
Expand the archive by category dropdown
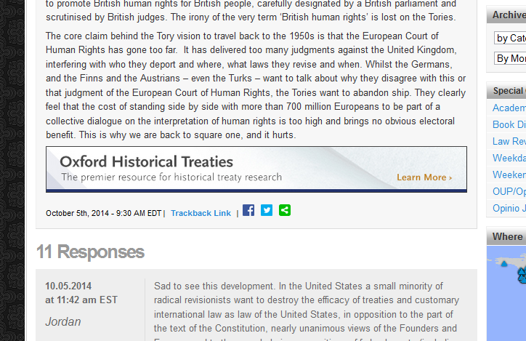[510, 38]
